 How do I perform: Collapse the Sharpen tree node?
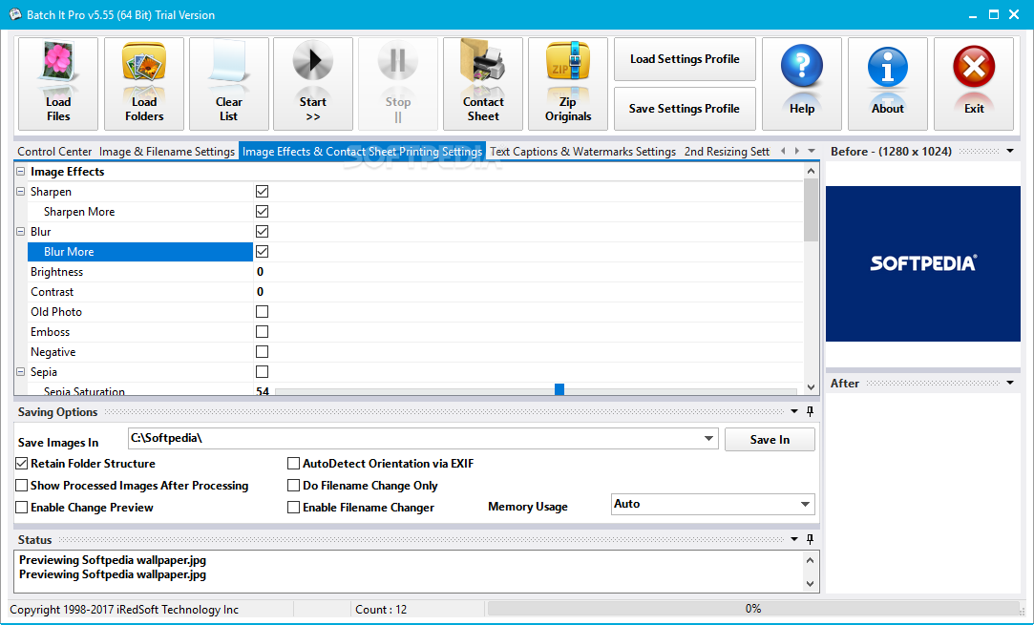[x=20, y=191]
